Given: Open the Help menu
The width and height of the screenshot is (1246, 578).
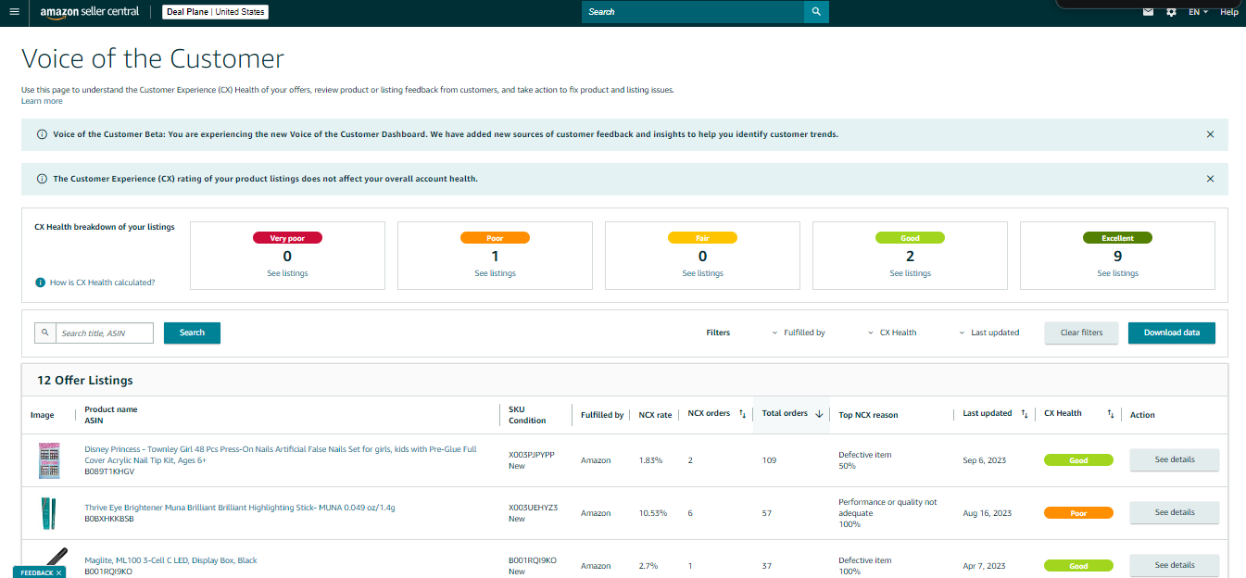Looking at the screenshot, I should 1229,12.
